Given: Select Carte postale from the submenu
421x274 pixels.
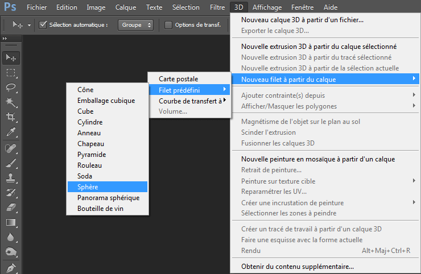Looking at the screenshot, I should click(178, 79).
